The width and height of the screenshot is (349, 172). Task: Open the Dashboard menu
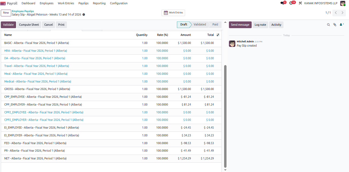tap(28, 3)
